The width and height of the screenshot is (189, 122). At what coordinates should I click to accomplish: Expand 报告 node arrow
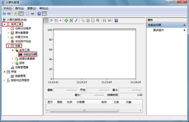13,63
